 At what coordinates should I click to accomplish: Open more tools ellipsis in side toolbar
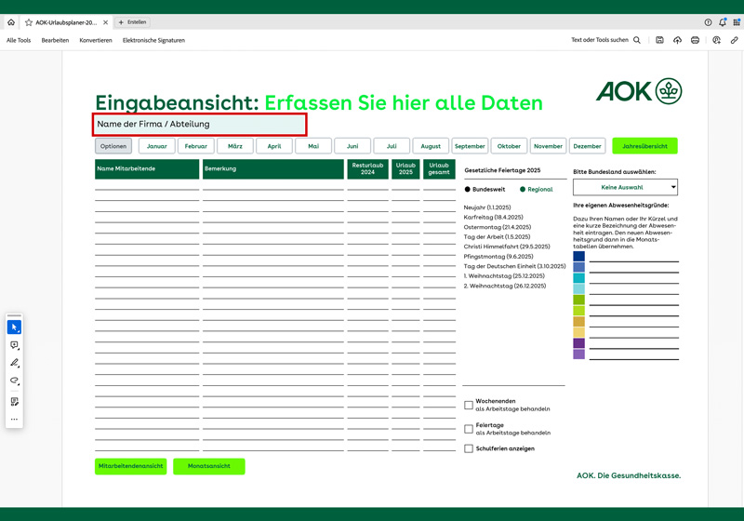(14, 420)
